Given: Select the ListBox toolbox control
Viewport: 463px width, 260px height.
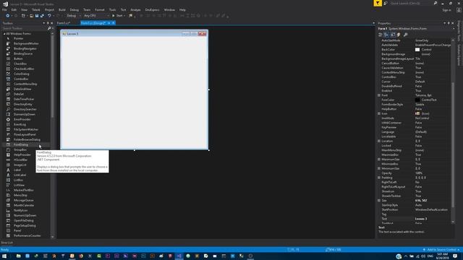Looking at the screenshot, I should tap(18, 180).
